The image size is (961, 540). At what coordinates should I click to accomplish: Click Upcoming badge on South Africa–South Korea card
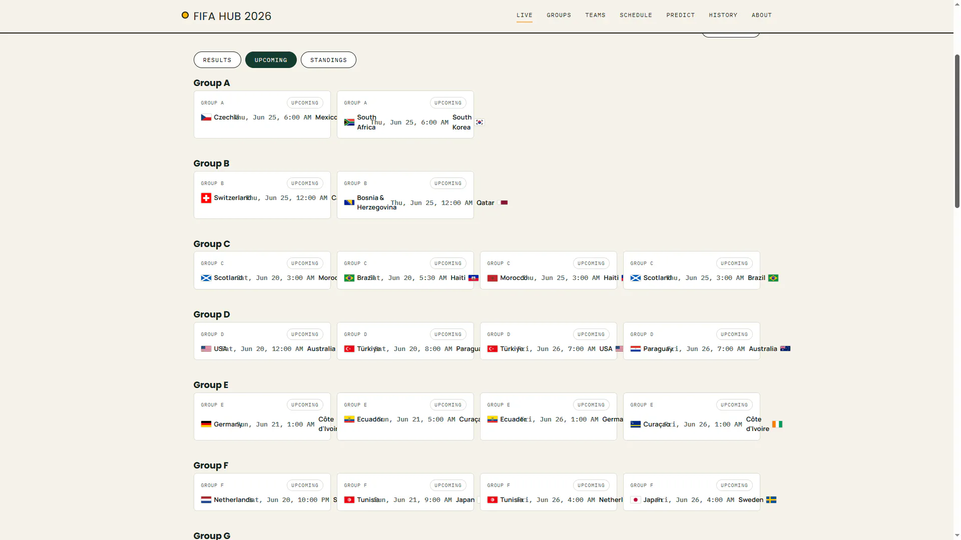coord(448,103)
